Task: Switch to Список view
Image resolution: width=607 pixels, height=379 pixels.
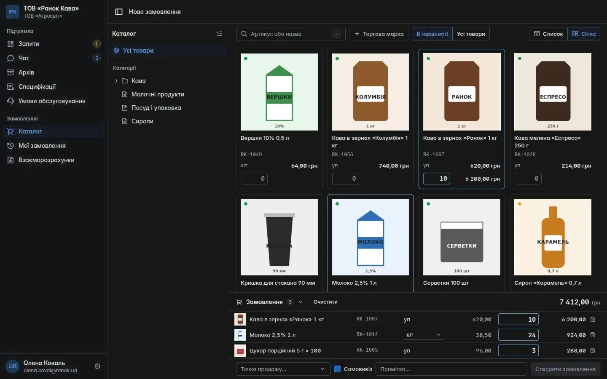Action: point(548,34)
